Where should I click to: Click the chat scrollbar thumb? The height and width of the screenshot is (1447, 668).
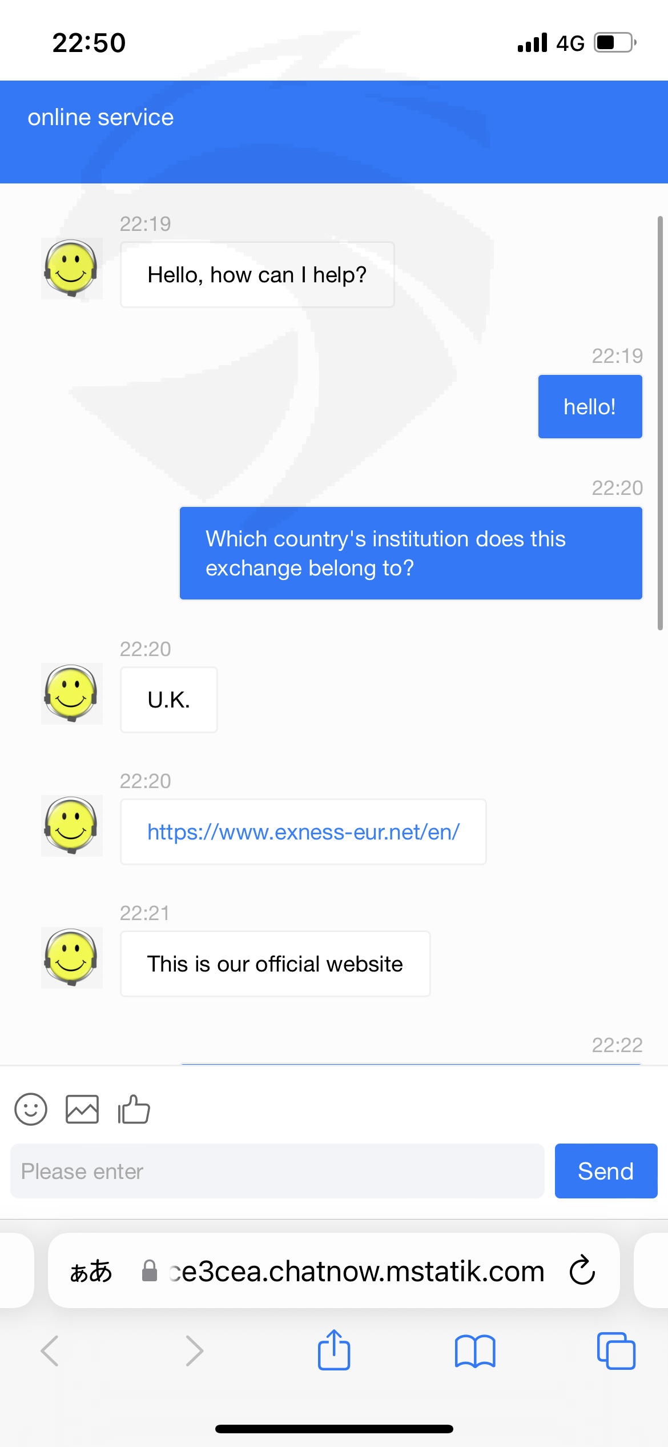(x=660, y=423)
